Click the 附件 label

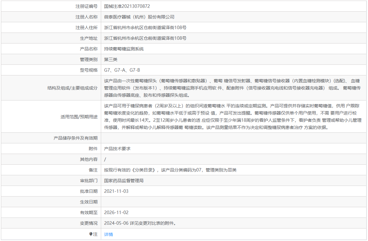[93, 149]
